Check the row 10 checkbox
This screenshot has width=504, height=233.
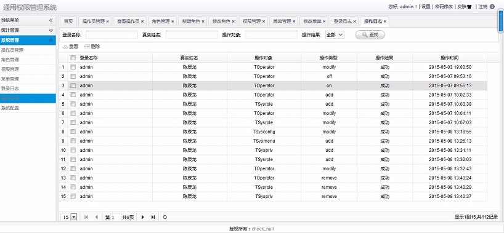pos(73,150)
